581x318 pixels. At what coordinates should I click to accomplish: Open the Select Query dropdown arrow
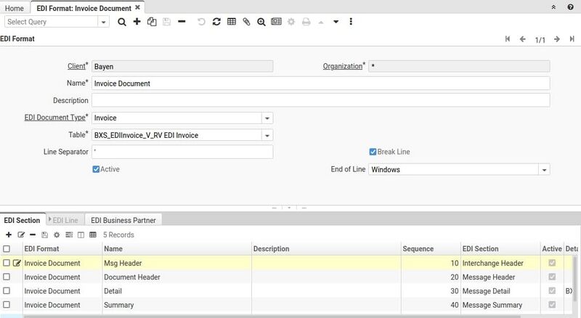tap(104, 22)
